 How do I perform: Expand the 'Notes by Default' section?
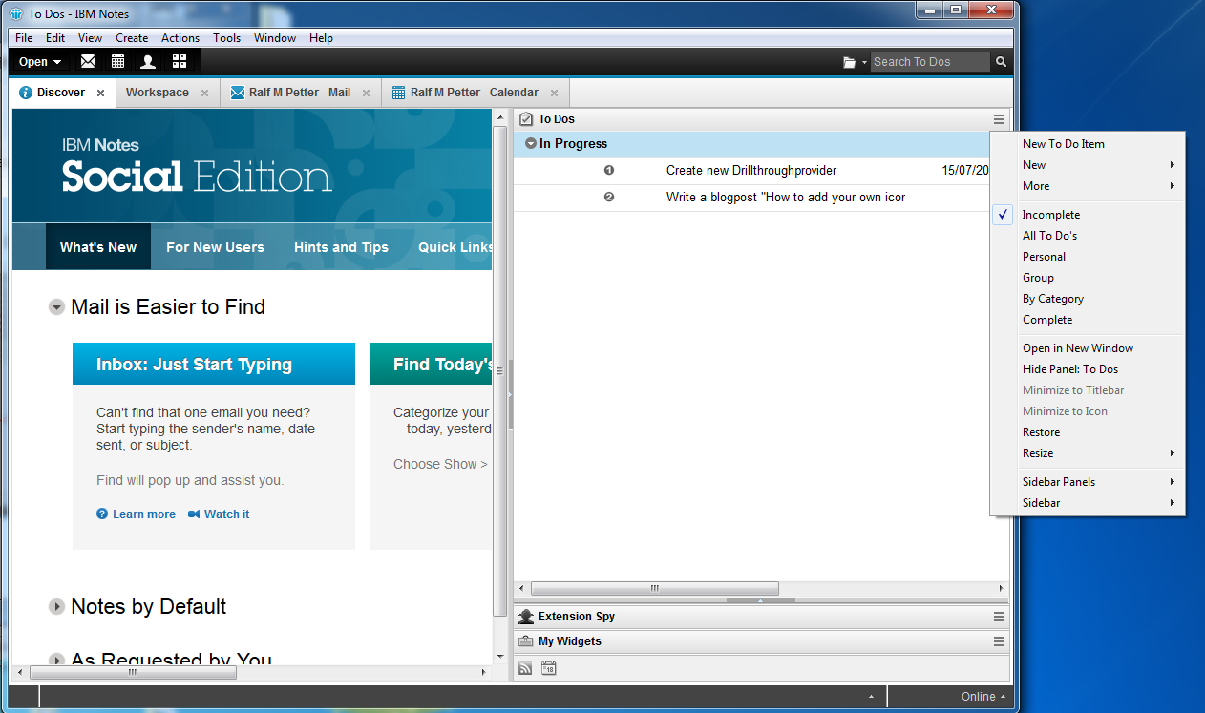(x=57, y=607)
